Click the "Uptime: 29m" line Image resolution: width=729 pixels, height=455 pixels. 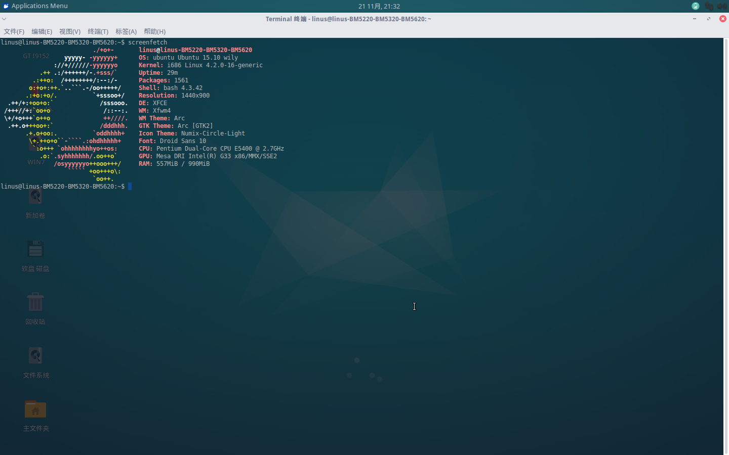point(158,73)
